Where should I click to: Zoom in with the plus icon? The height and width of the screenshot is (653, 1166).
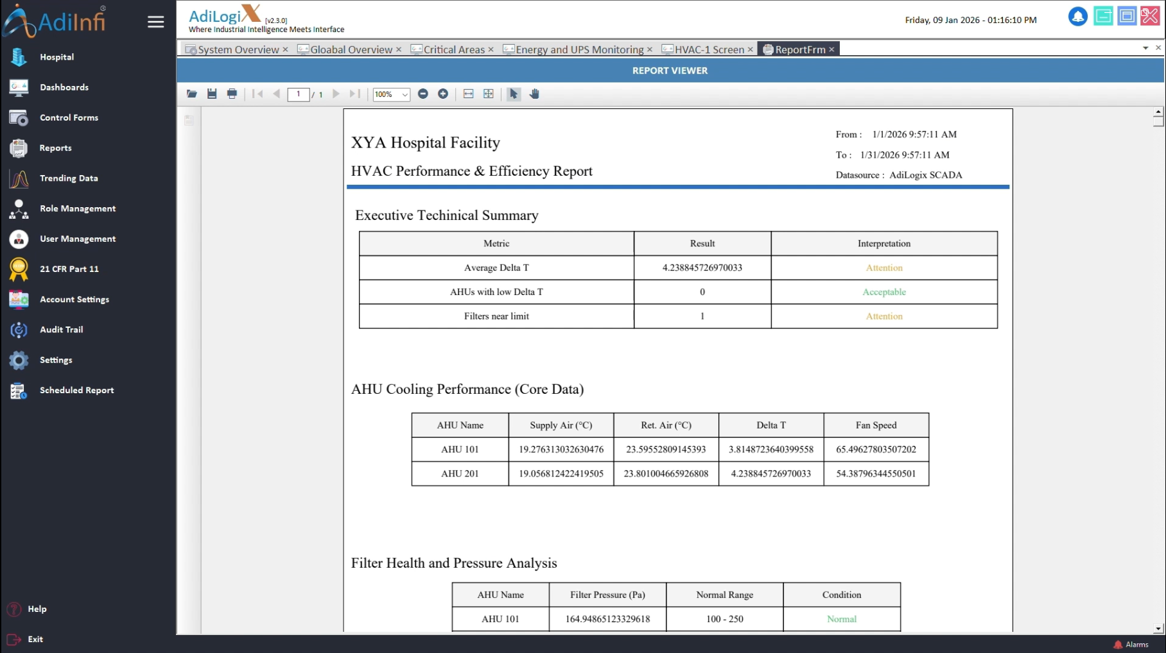pyautogui.click(x=443, y=94)
